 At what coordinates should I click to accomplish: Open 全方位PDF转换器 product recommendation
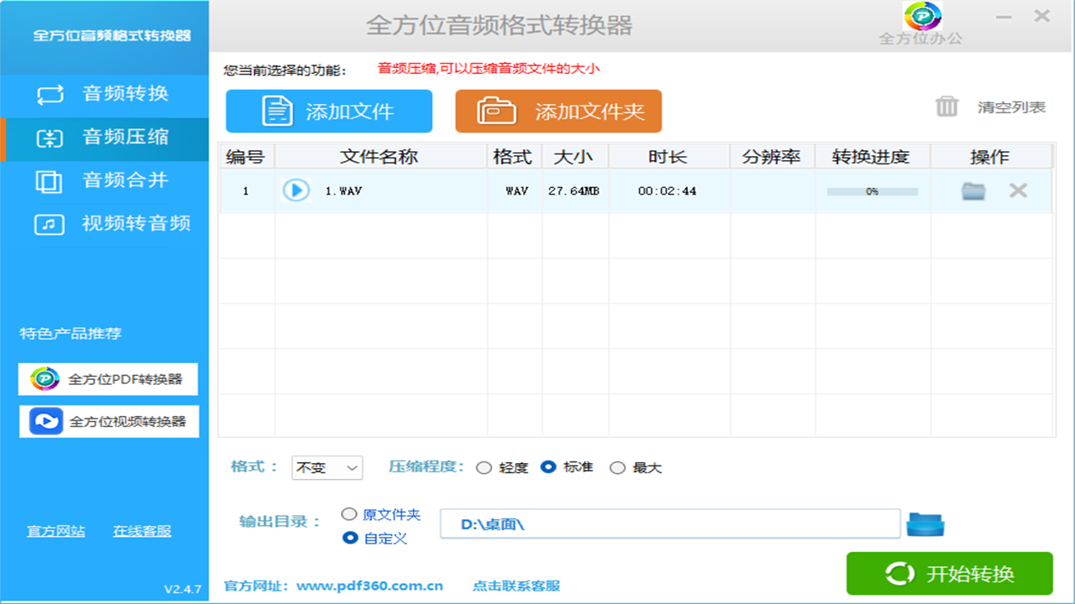[108, 379]
